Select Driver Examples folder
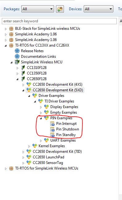This screenshot has width=122, height=200. (51, 96)
